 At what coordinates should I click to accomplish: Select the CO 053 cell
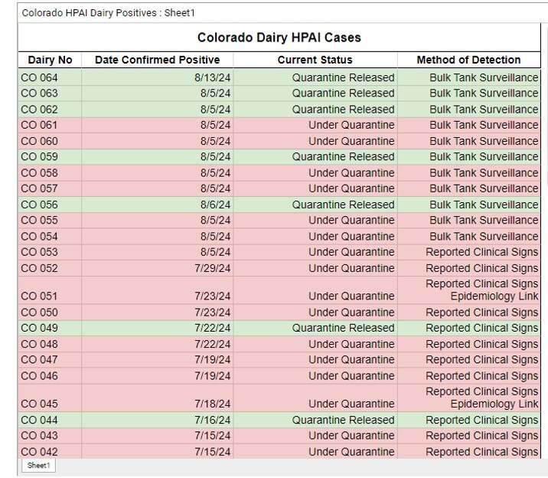[x=50, y=252]
